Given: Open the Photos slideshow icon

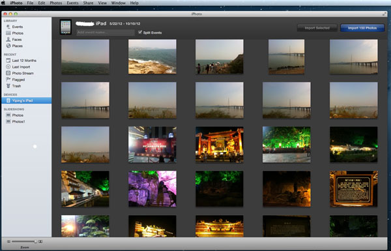Looking at the screenshot, I should (8, 115).
